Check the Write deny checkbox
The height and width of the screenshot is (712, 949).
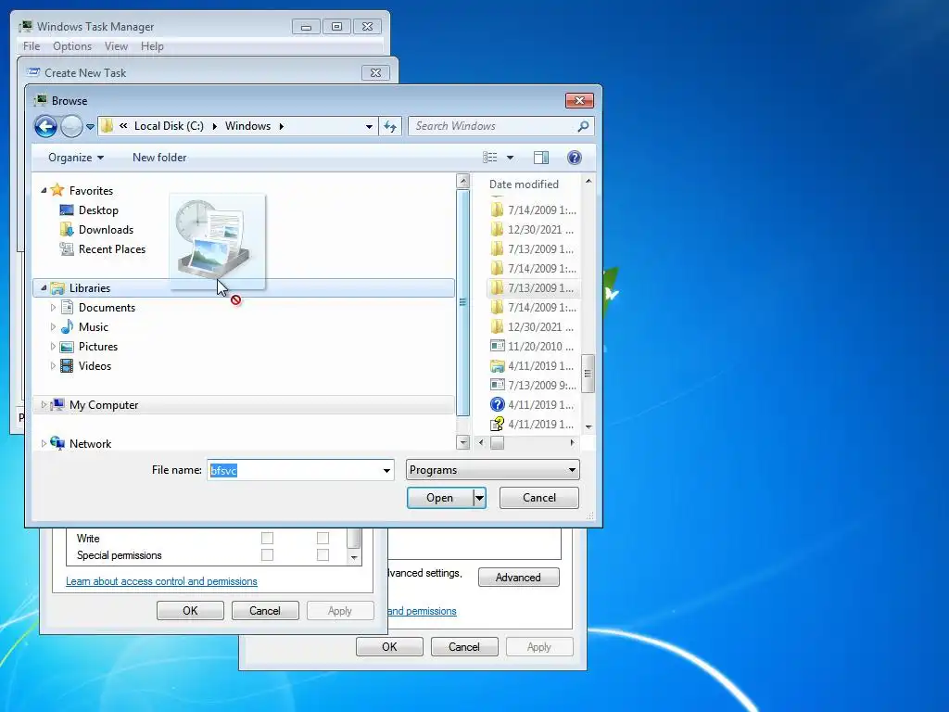323,538
